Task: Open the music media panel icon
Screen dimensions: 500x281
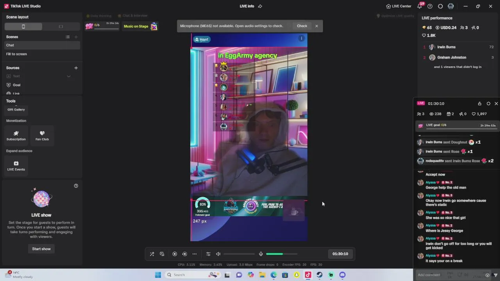Action: (x=162, y=254)
